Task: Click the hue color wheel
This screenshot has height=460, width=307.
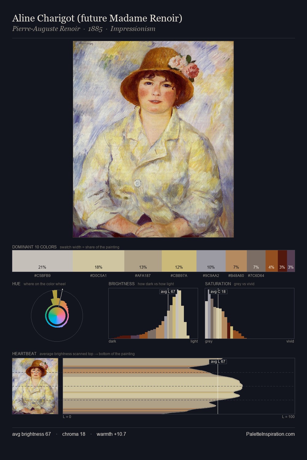Action: point(57,315)
